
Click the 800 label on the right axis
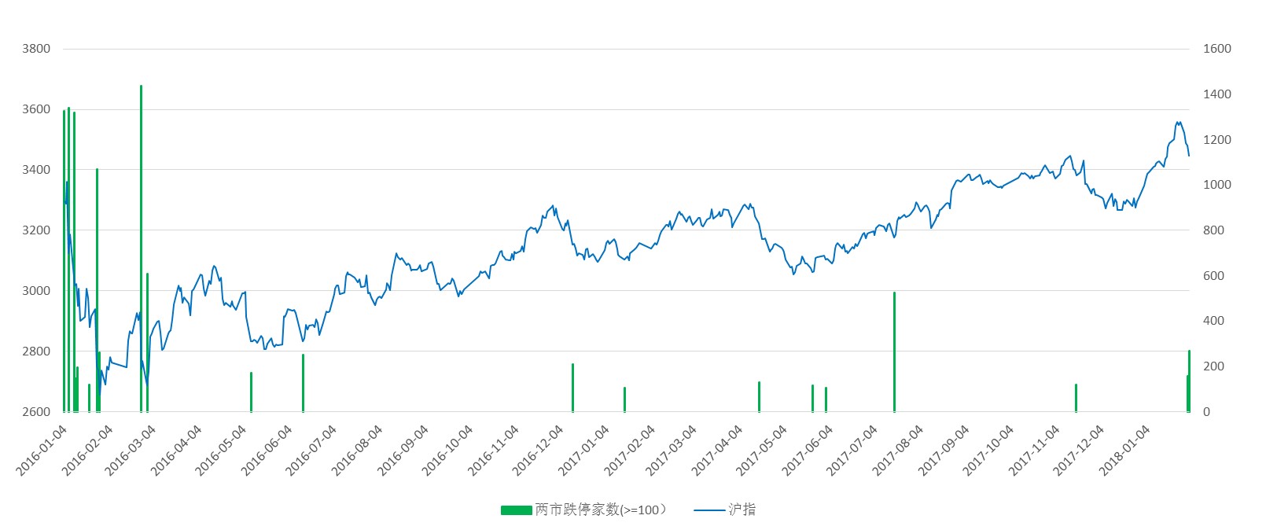click(1213, 230)
